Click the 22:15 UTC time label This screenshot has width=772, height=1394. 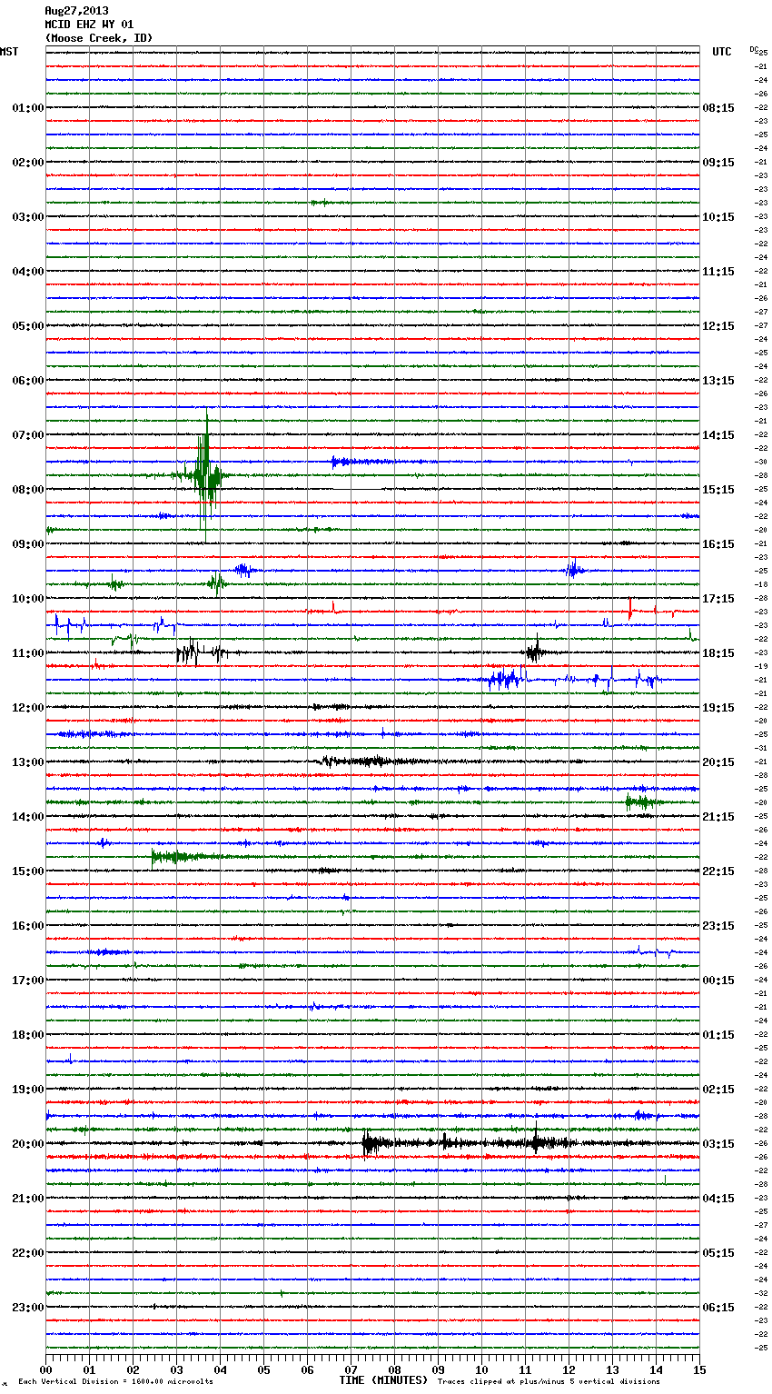718,871
